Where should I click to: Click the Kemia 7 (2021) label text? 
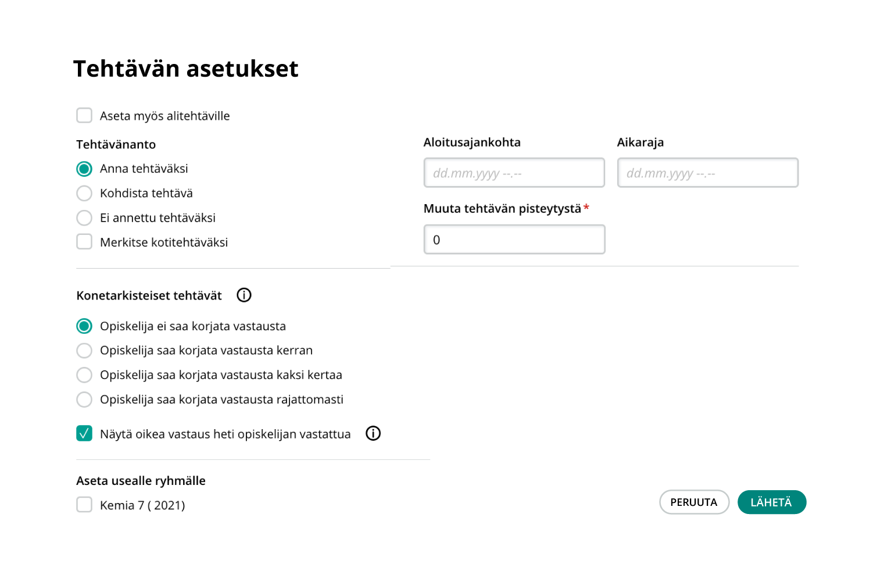(x=142, y=505)
